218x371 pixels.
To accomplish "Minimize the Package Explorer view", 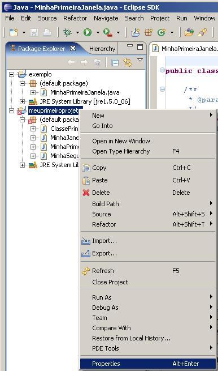I will tap(130, 46).
